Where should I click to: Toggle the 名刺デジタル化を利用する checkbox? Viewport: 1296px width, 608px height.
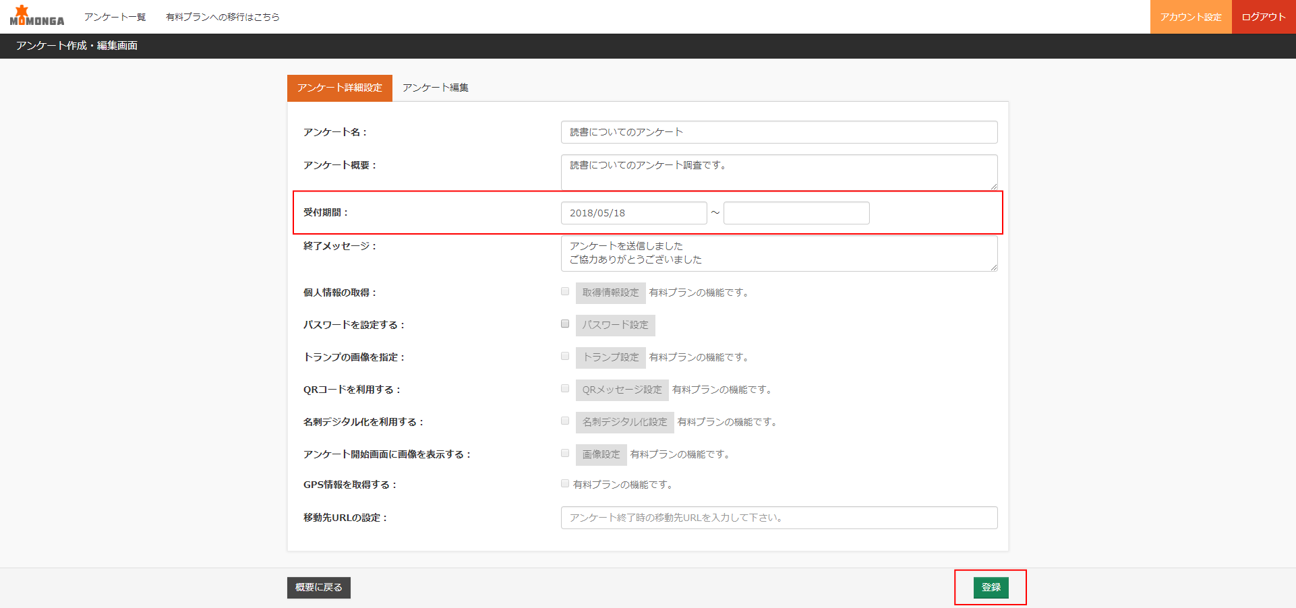coord(565,421)
